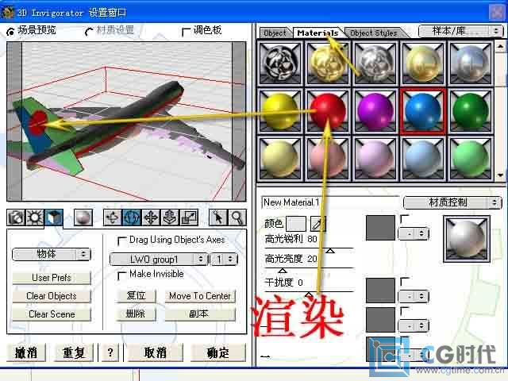Tick checkbox beside the second gray texture swatch
Image resolution: width=508 pixels, height=381 pixels.
tap(405, 281)
